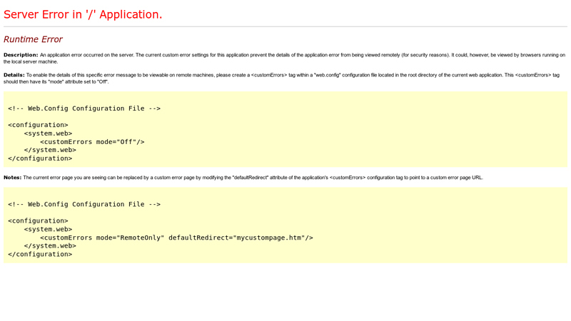Click the "Runtime Error" subheading
Screen dimensions: 571x321
coord(33,39)
